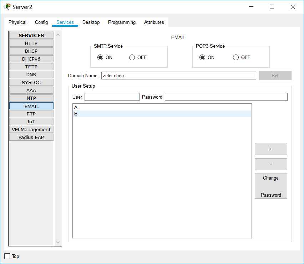
Task: Select user B in the list
Action: pos(162,114)
